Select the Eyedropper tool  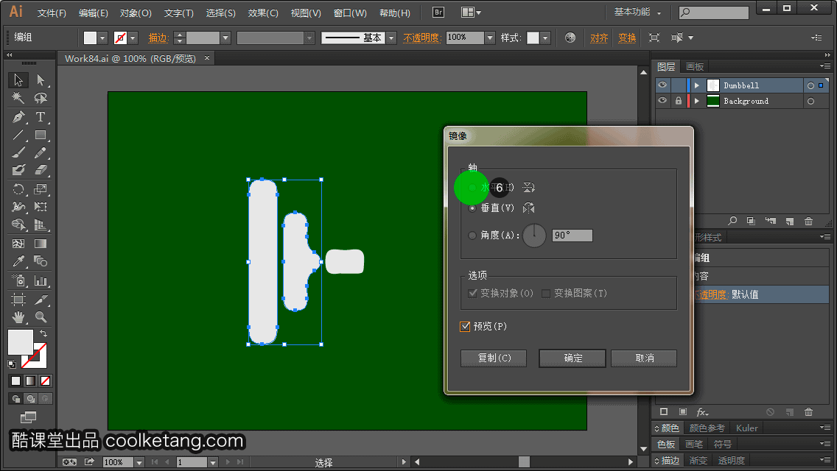pos(18,261)
